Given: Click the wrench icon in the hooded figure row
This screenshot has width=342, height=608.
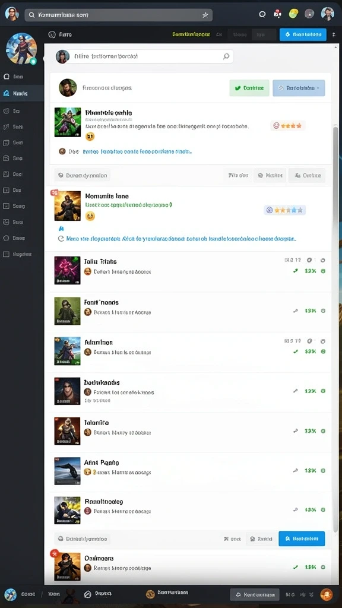Looking at the screenshot, I should [x=296, y=311].
